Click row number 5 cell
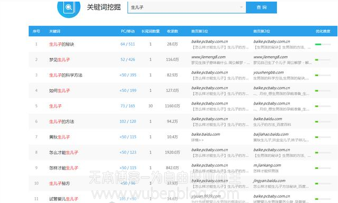Viewport: 338px width, 203px height. tap(36, 106)
